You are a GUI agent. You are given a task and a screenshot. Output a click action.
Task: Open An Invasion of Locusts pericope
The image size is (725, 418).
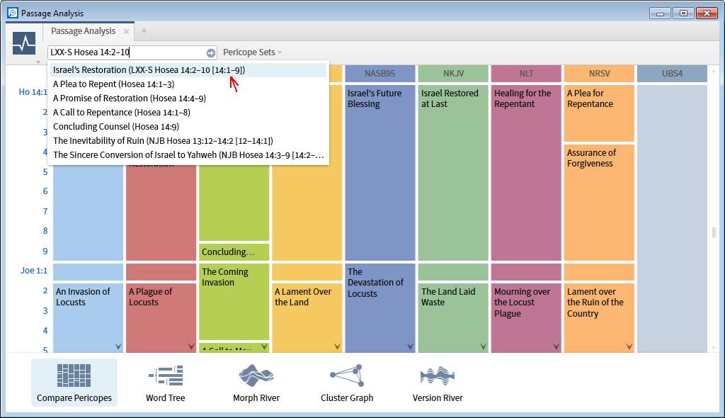88,317
